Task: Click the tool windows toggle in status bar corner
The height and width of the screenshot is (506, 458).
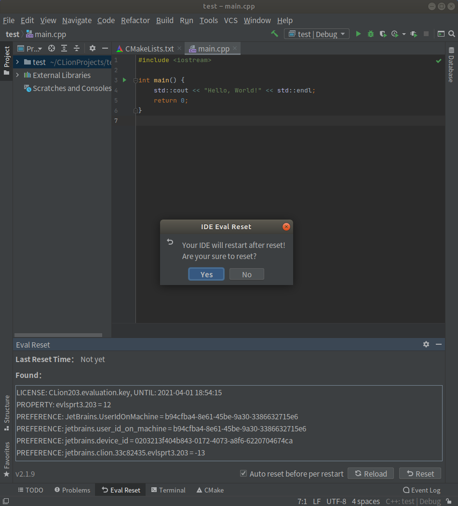Action: 6,501
